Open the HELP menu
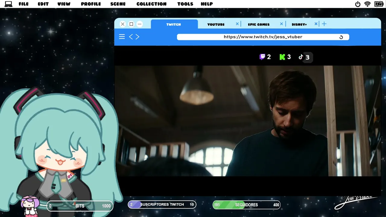The image size is (386, 217). pyautogui.click(x=207, y=4)
